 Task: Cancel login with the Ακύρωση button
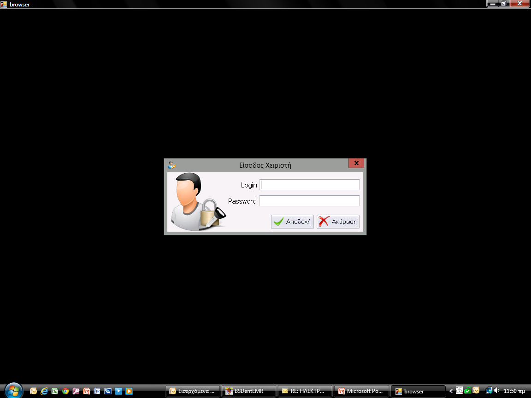pos(338,222)
